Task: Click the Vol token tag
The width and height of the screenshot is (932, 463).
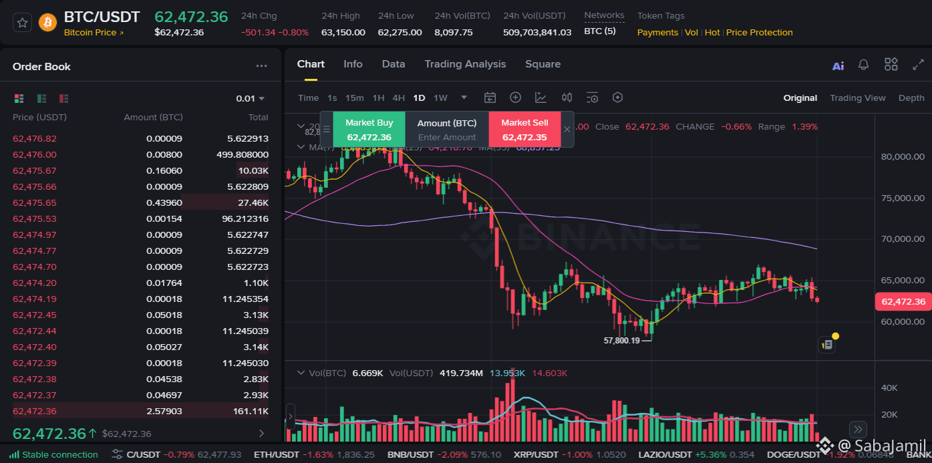Action: [x=691, y=32]
